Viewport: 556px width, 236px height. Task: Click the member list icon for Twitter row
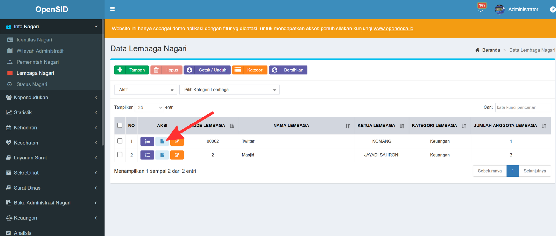click(147, 141)
